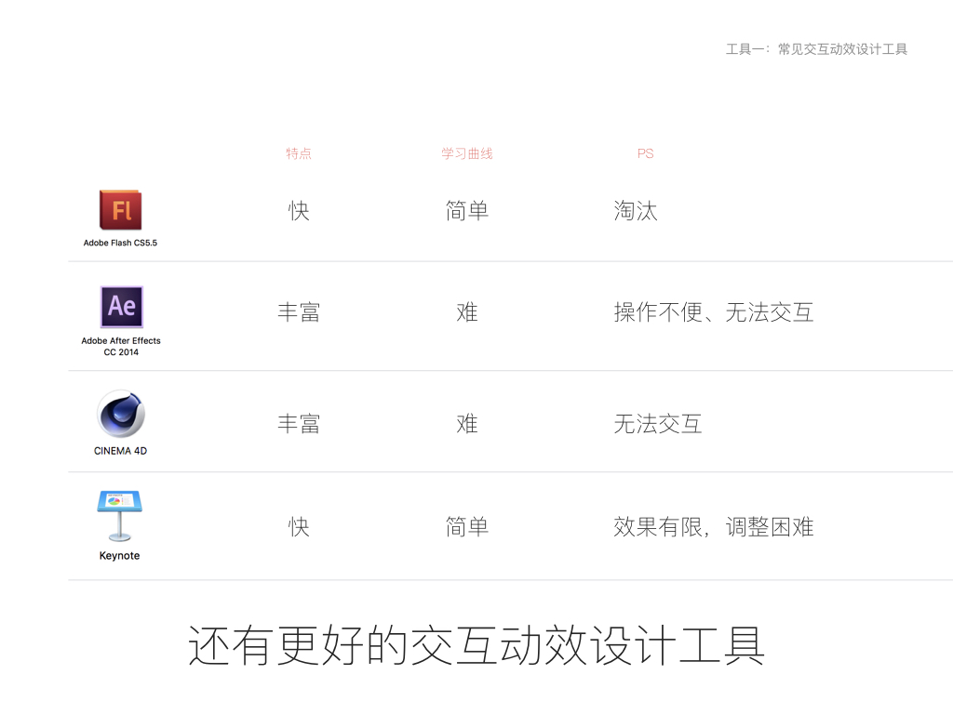Select the CINEMA 4D icon
Viewport: 953px width, 714px height.
pyautogui.click(x=120, y=414)
